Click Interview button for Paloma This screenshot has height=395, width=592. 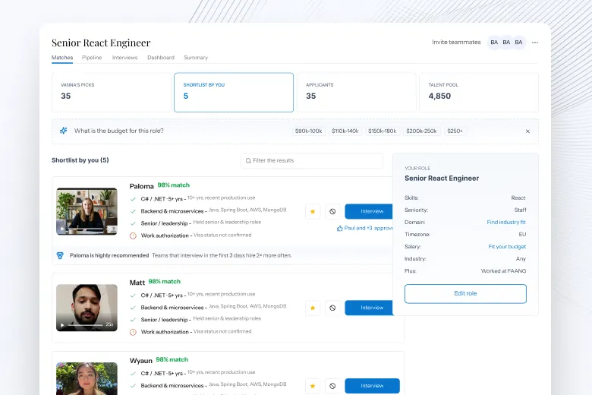tap(369, 211)
